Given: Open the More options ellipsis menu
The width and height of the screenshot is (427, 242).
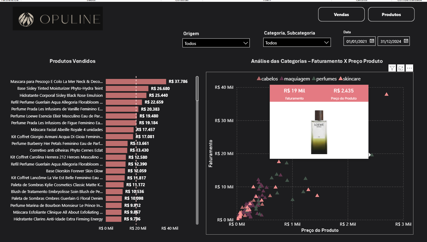Looking at the screenshot, I should click(x=409, y=68).
